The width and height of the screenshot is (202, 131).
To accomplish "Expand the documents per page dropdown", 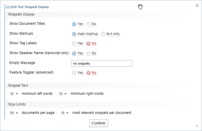I will (14, 113).
